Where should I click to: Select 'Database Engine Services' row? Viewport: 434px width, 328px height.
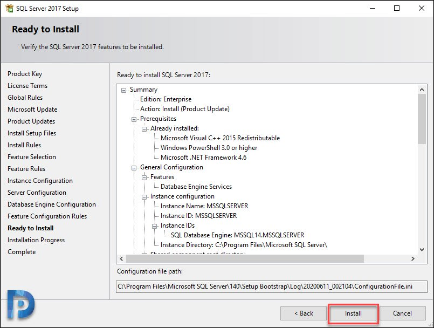coord(196,187)
